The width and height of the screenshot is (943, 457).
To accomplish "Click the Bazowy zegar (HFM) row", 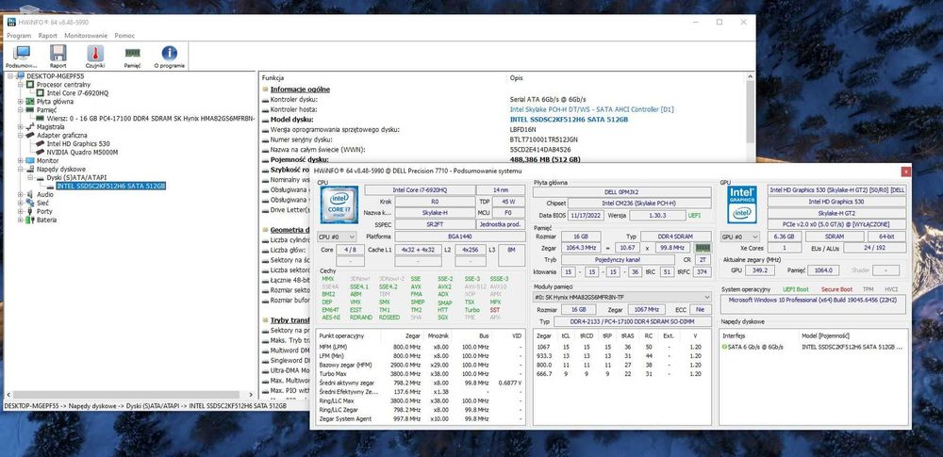I will pos(421,365).
